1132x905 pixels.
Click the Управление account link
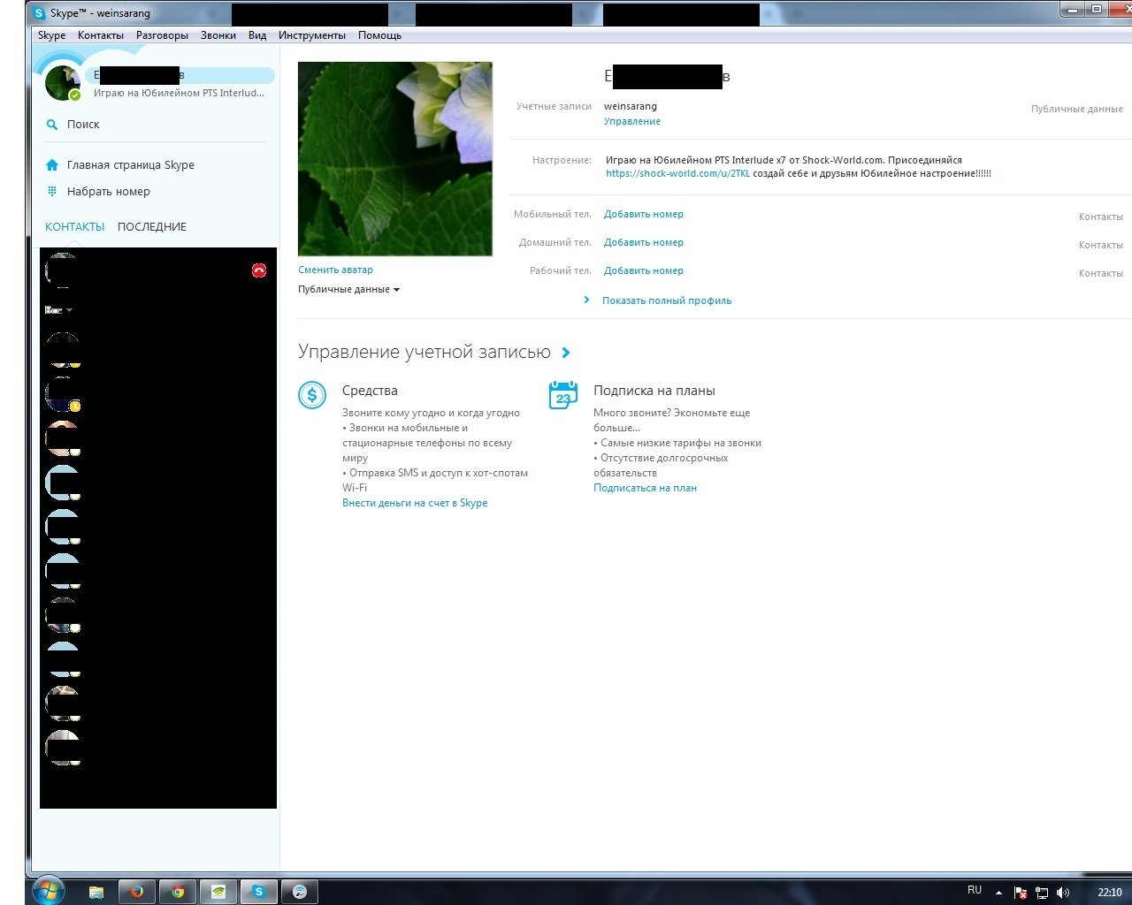tap(632, 121)
